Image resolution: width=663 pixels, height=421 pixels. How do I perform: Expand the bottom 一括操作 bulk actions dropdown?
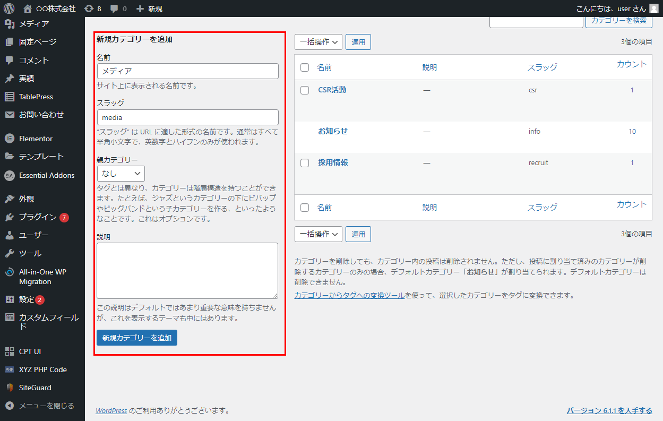point(318,234)
